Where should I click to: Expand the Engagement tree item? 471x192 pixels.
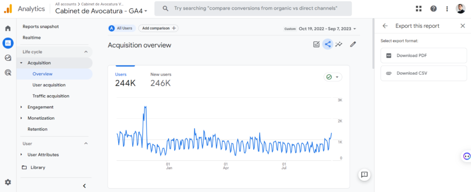pyautogui.click(x=21, y=107)
